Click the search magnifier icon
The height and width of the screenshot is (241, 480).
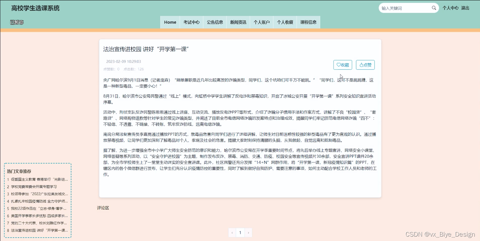pos(434,8)
